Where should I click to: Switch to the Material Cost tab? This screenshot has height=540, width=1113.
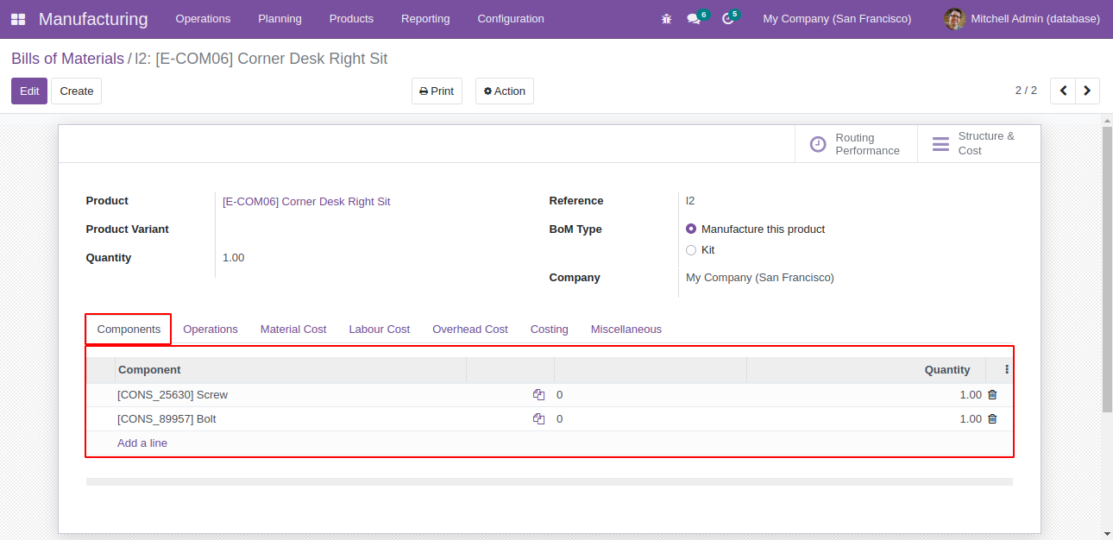click(x=293, y=330)
